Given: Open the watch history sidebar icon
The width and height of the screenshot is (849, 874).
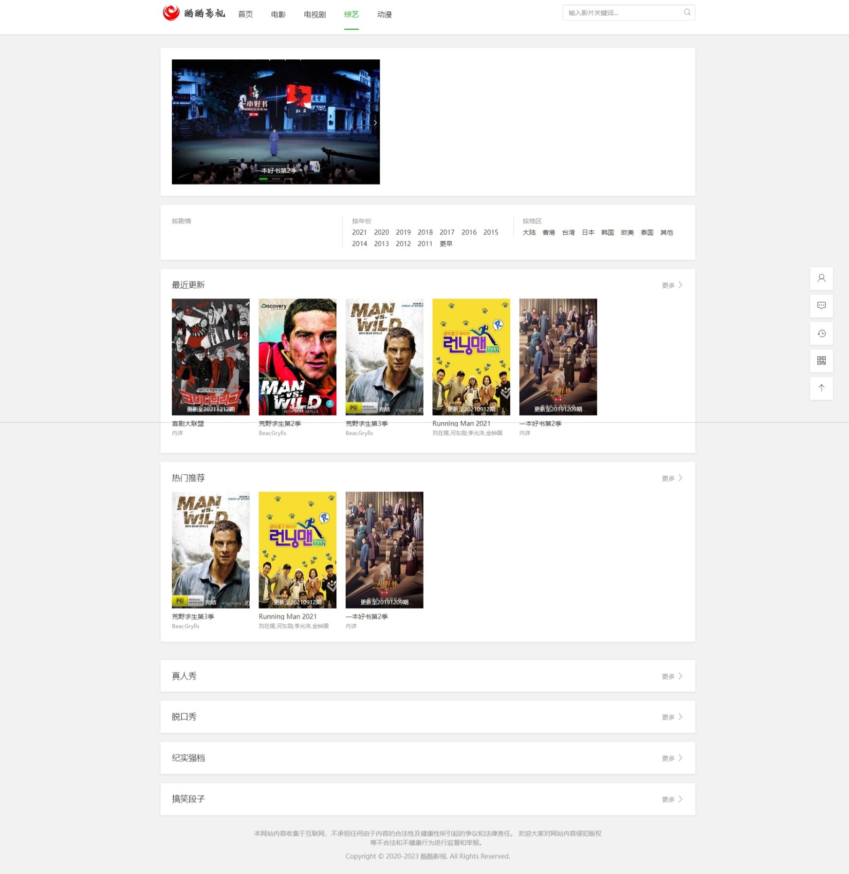Looking at the screenshot, I should click(821, 334).
